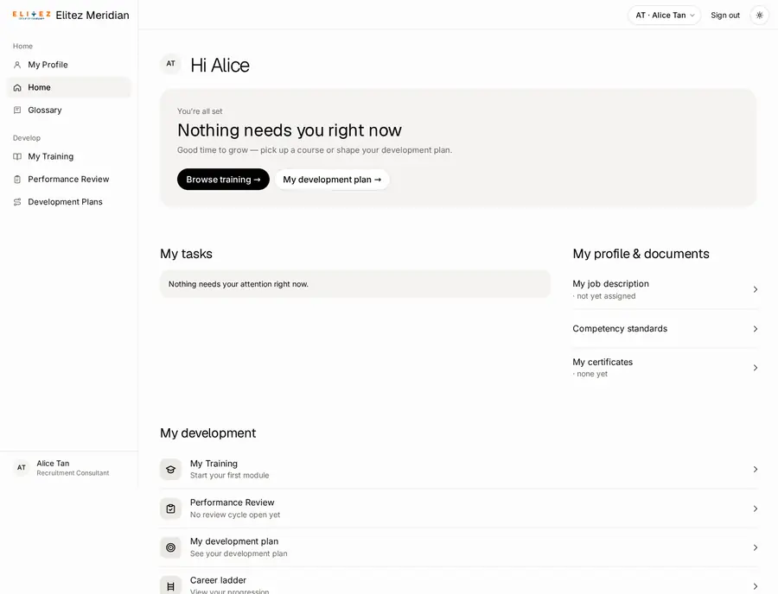778x594 pixels.
Task: Click the My development plan button in banner
Action: click(332, 180)
